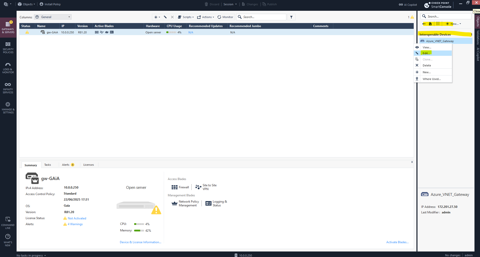Click the summary CPU progress bar
This screenshot has height=257, width=480.
click(139, 224)
